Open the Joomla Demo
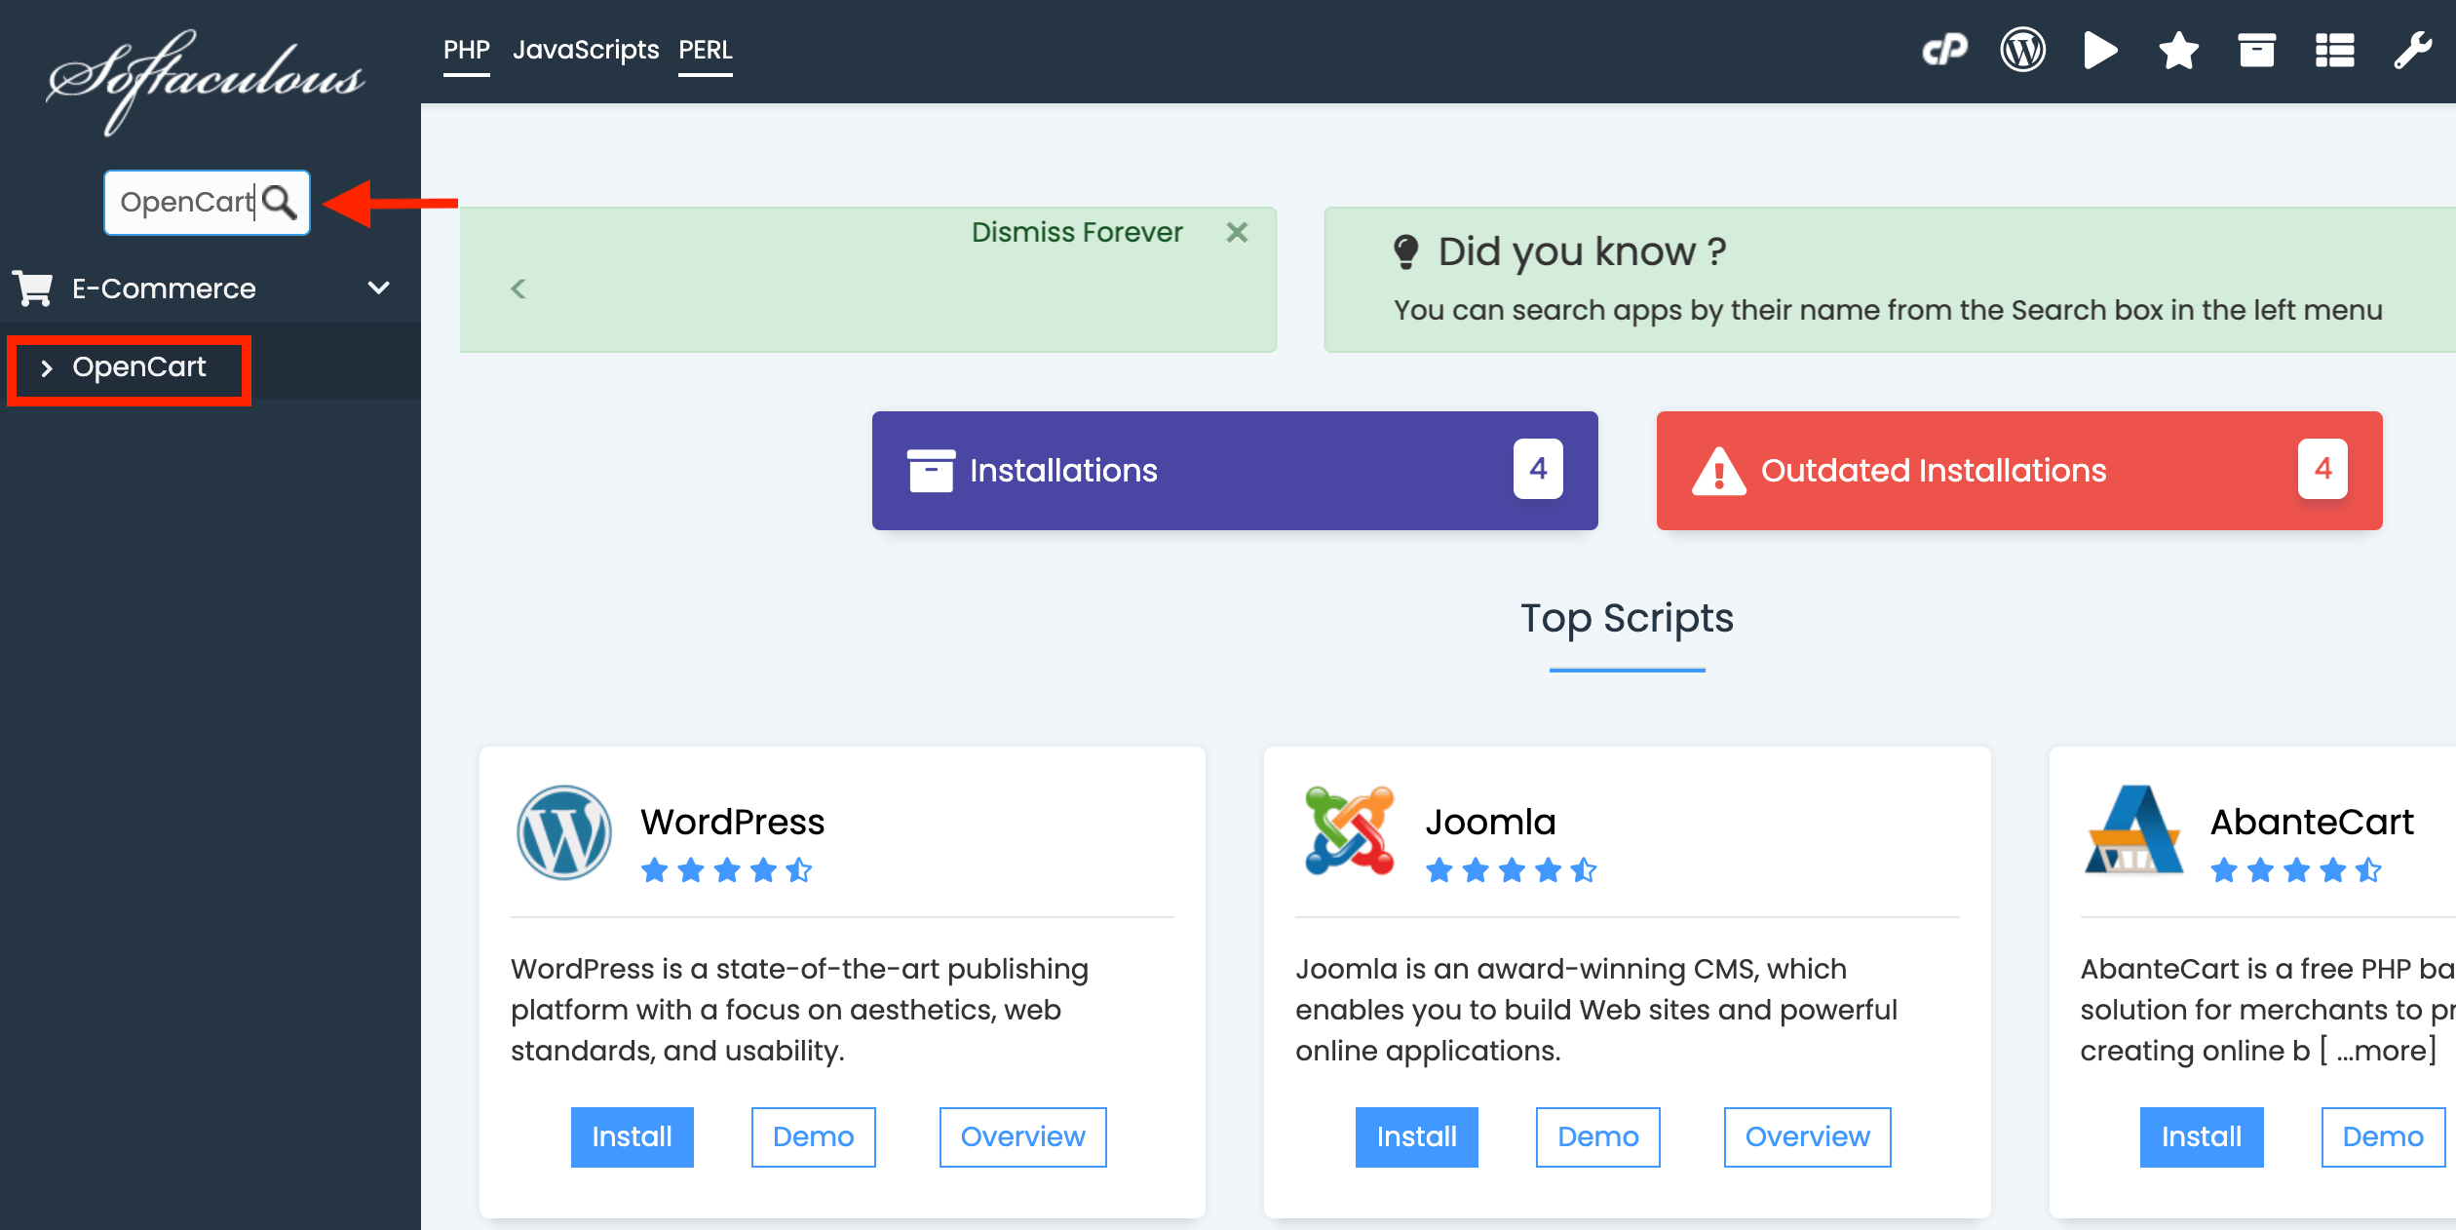Image resolution: width=2456 pixels, height=1230 pixels. [1597, 1136]
